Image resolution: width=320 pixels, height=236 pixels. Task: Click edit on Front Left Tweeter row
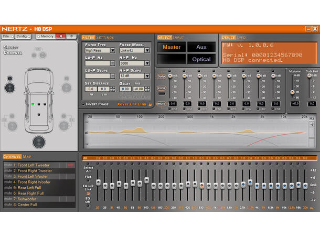pyautogui.click(x=70, y=165)
